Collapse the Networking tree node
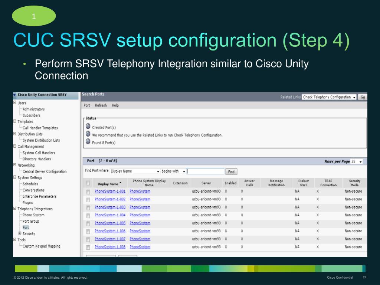 pos(14,165)
